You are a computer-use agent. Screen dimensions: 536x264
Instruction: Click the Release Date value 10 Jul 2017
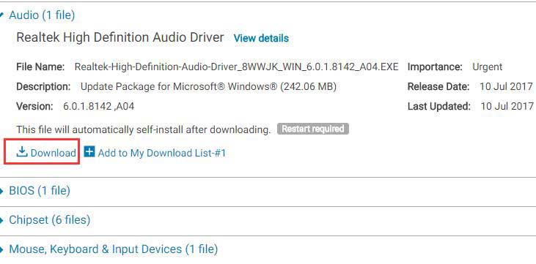[506, 86]
